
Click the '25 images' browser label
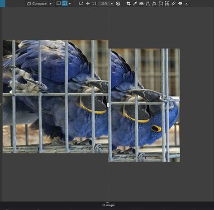pos(108,205)
